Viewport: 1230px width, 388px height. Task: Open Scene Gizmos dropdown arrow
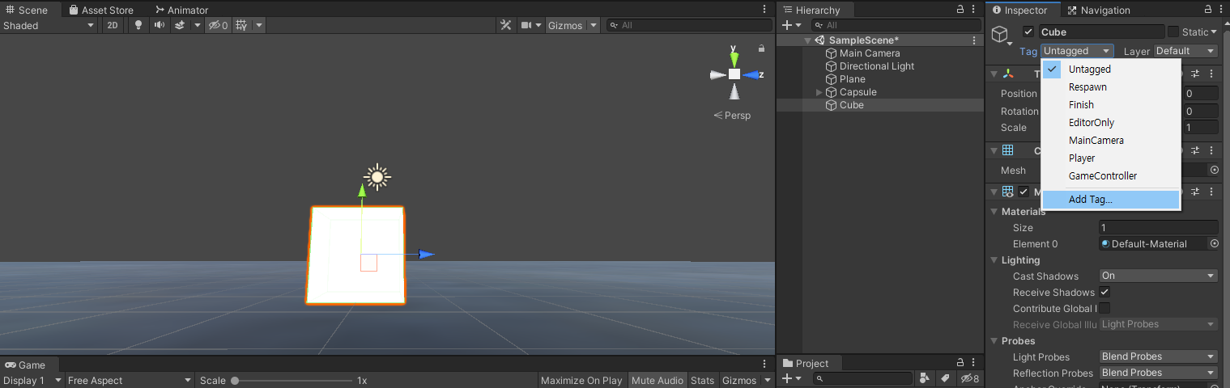tap(594, 25)
